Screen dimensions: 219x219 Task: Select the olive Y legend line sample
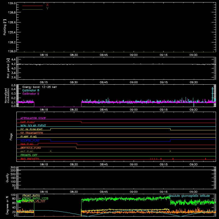(33, 10)
